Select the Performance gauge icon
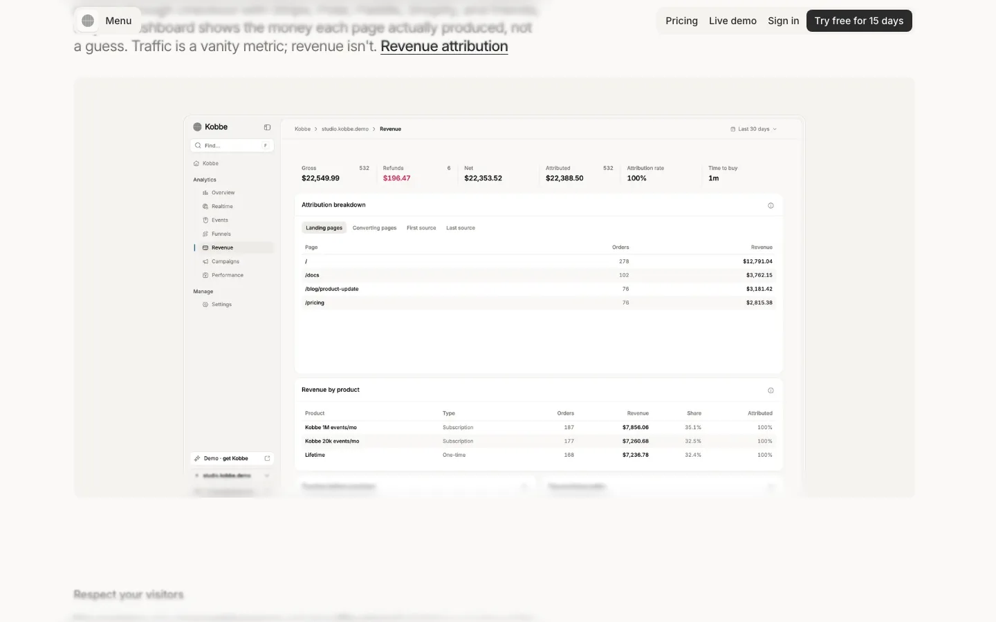 [x=205, y=275]
